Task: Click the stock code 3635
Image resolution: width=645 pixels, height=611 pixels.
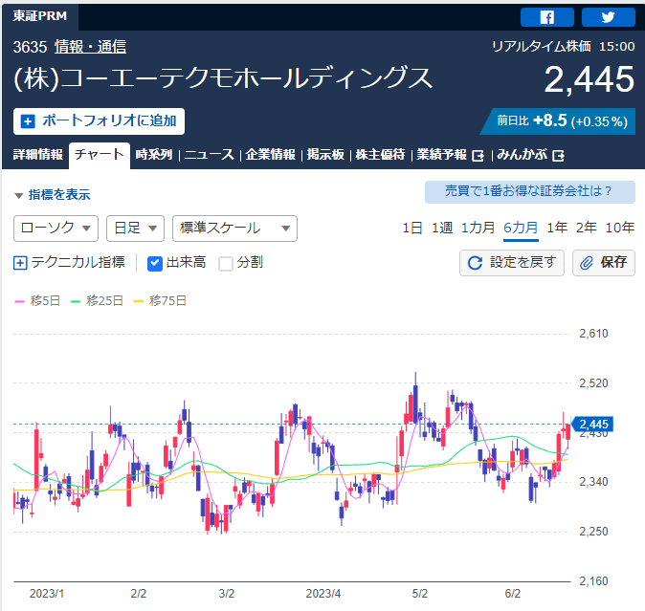Action: 30,47
